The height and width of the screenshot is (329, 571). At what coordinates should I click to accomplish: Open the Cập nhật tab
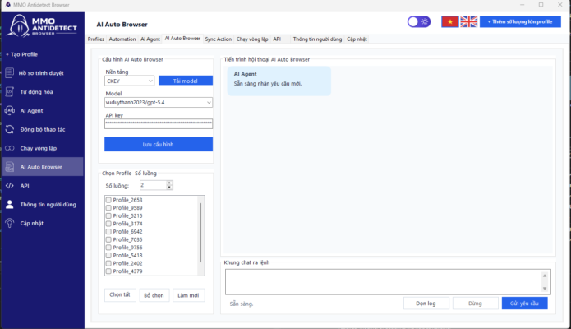(x=357, y=39)
